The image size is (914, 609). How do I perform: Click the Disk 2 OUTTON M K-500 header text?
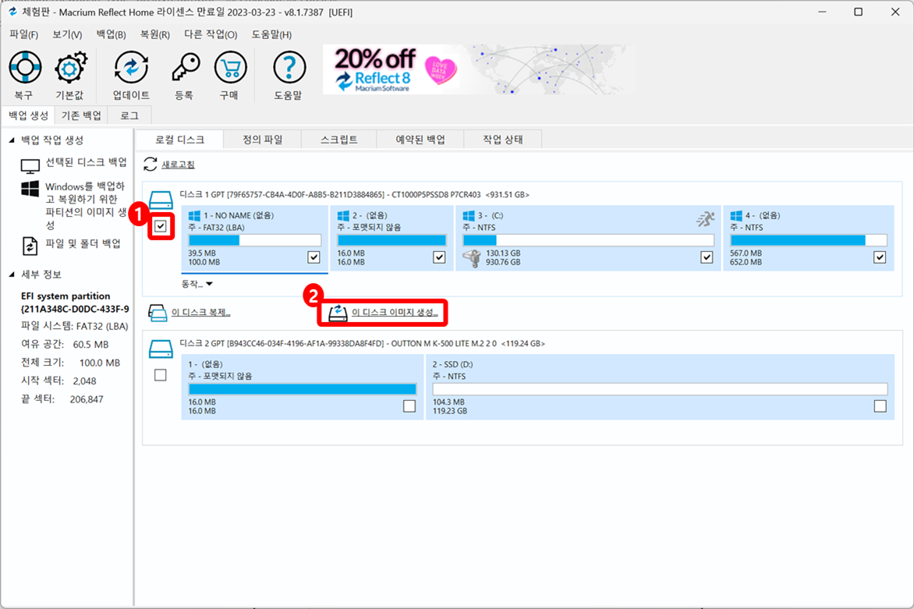(362, 344)
